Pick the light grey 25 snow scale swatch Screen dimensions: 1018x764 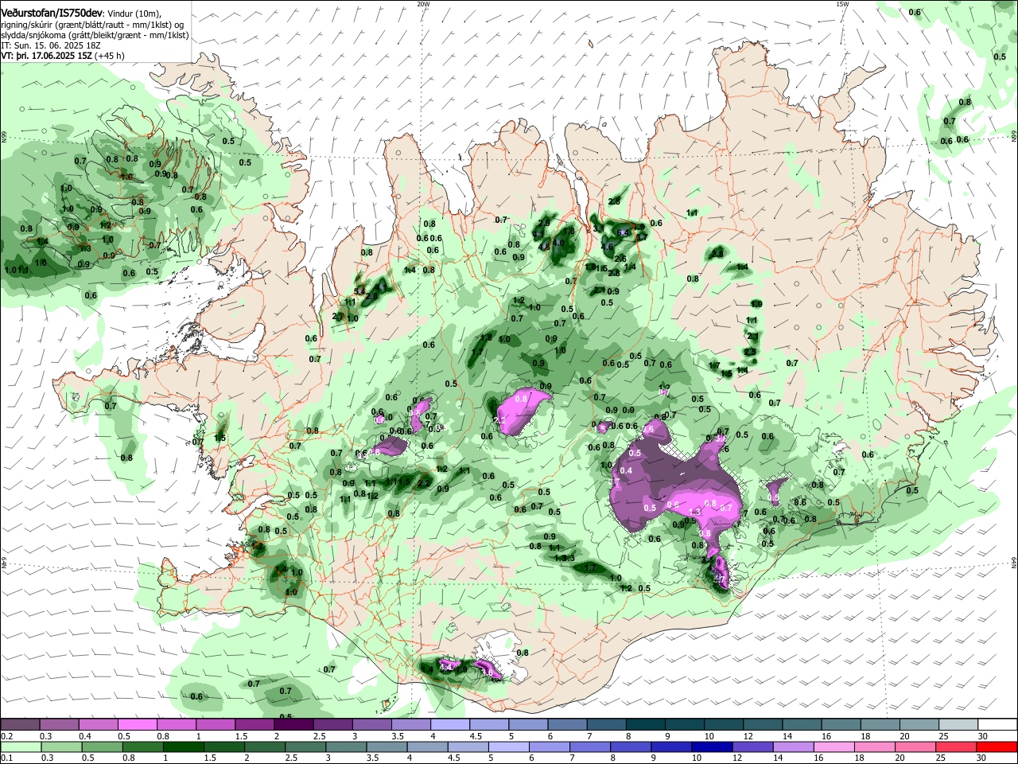point(959,725)
